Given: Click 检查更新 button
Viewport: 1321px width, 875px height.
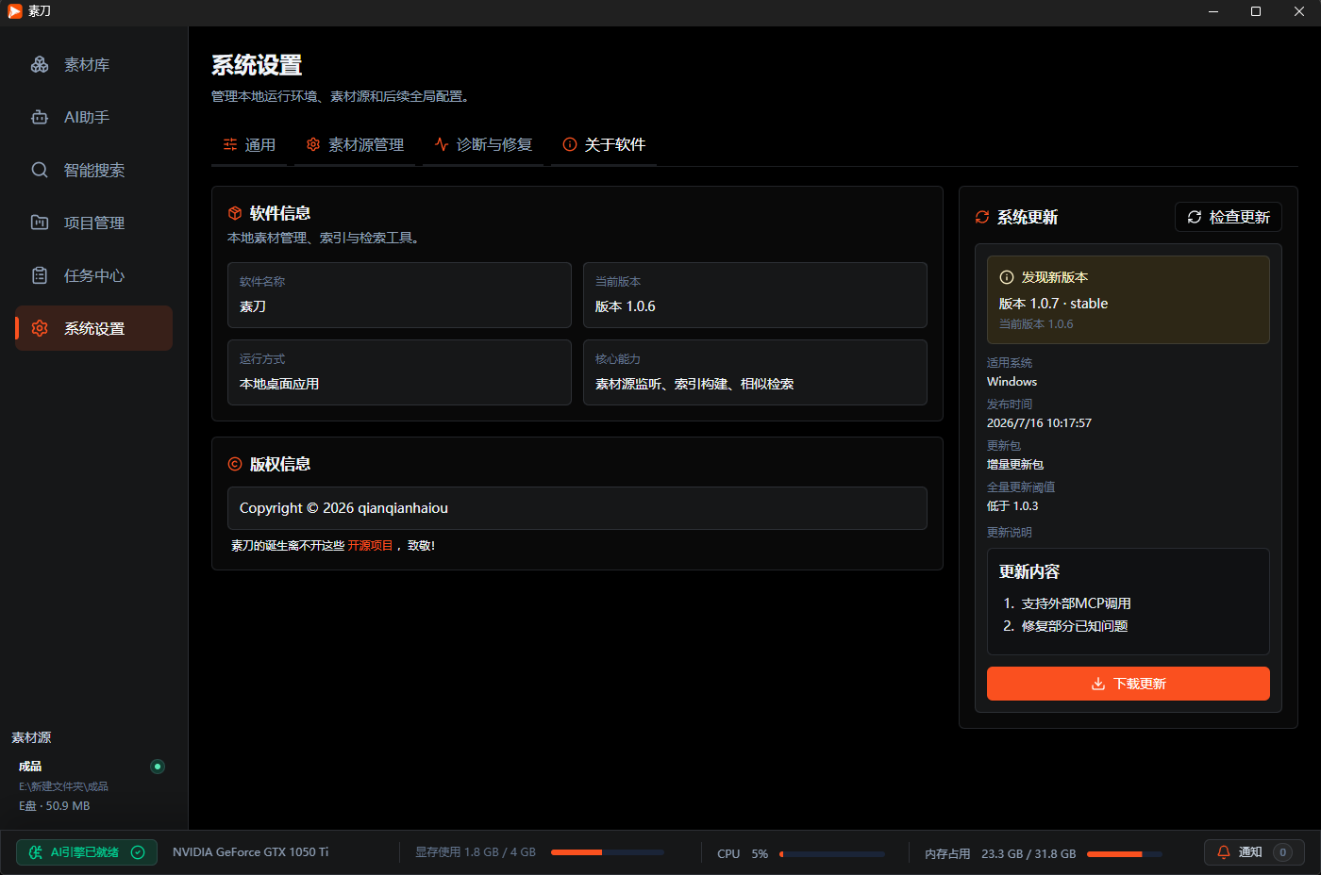Looking at the screenshot, I should 1229,217.
